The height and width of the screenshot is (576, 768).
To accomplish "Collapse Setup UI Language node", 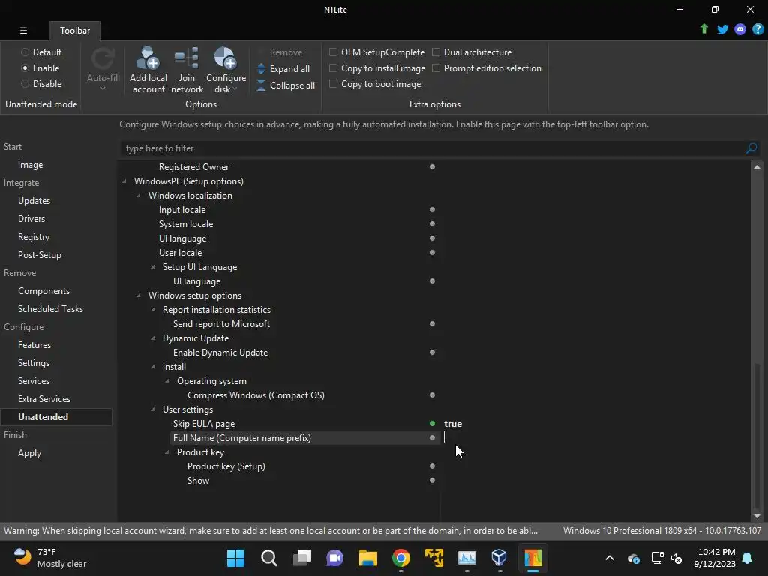I will coord(153,267).
